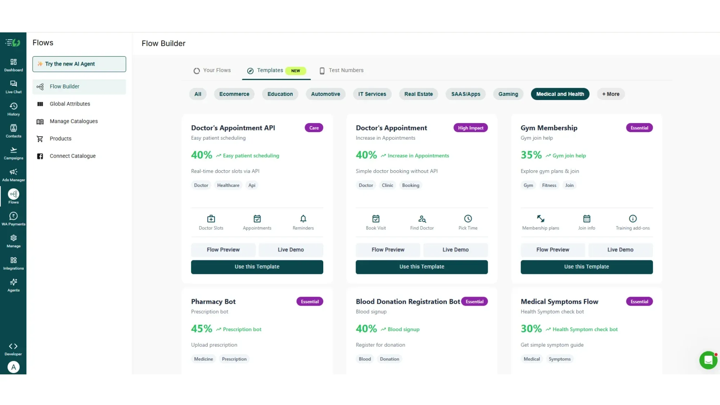Click the Doctor Slots feature icon
The width and height of the screenshot is (720, 405).
(x=211, y=219)
